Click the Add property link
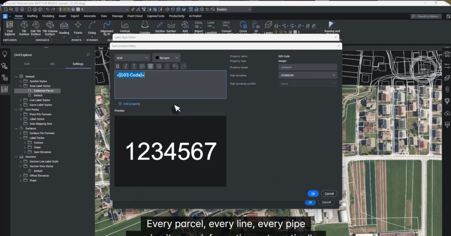 tap(129, 104)
